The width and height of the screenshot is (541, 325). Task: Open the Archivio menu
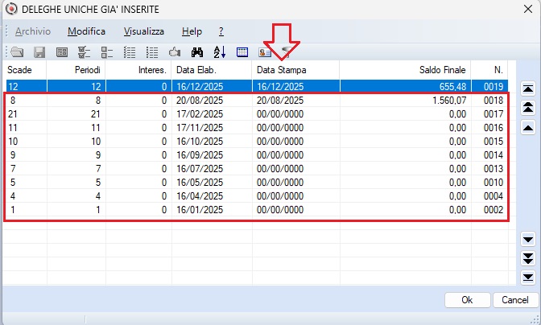[33, 31]
